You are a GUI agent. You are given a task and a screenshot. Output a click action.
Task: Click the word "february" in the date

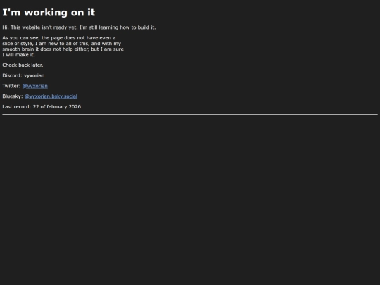pyautogui.click(x=57, y=107)
